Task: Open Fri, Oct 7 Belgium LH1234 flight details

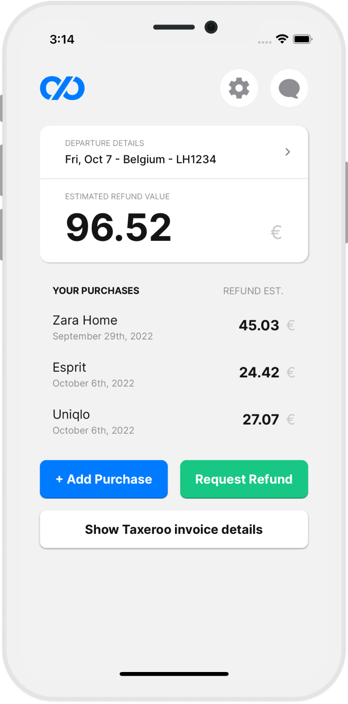Action: click(x=141, y=158)
